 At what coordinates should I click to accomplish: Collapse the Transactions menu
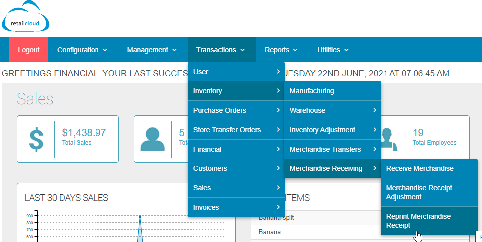pos(221,50)
